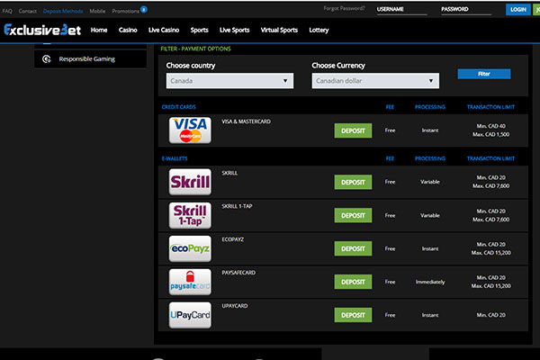Open the Live Casino menu item
Image resolution: width=540 pixels, height=360 pixels.
click(x=164, y=30)
